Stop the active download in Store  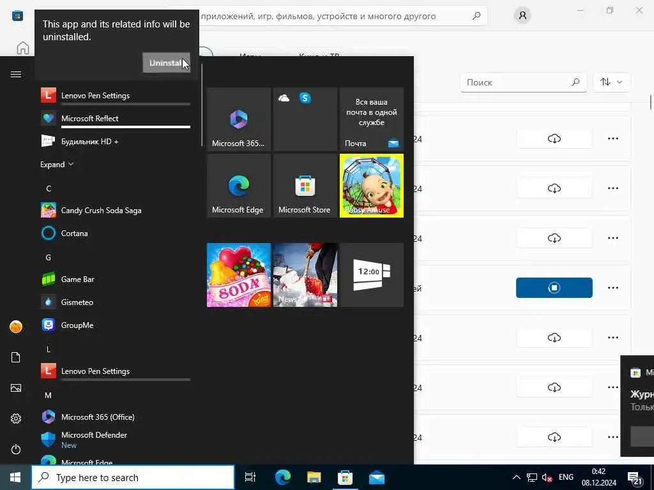click(x=554, y=288)
